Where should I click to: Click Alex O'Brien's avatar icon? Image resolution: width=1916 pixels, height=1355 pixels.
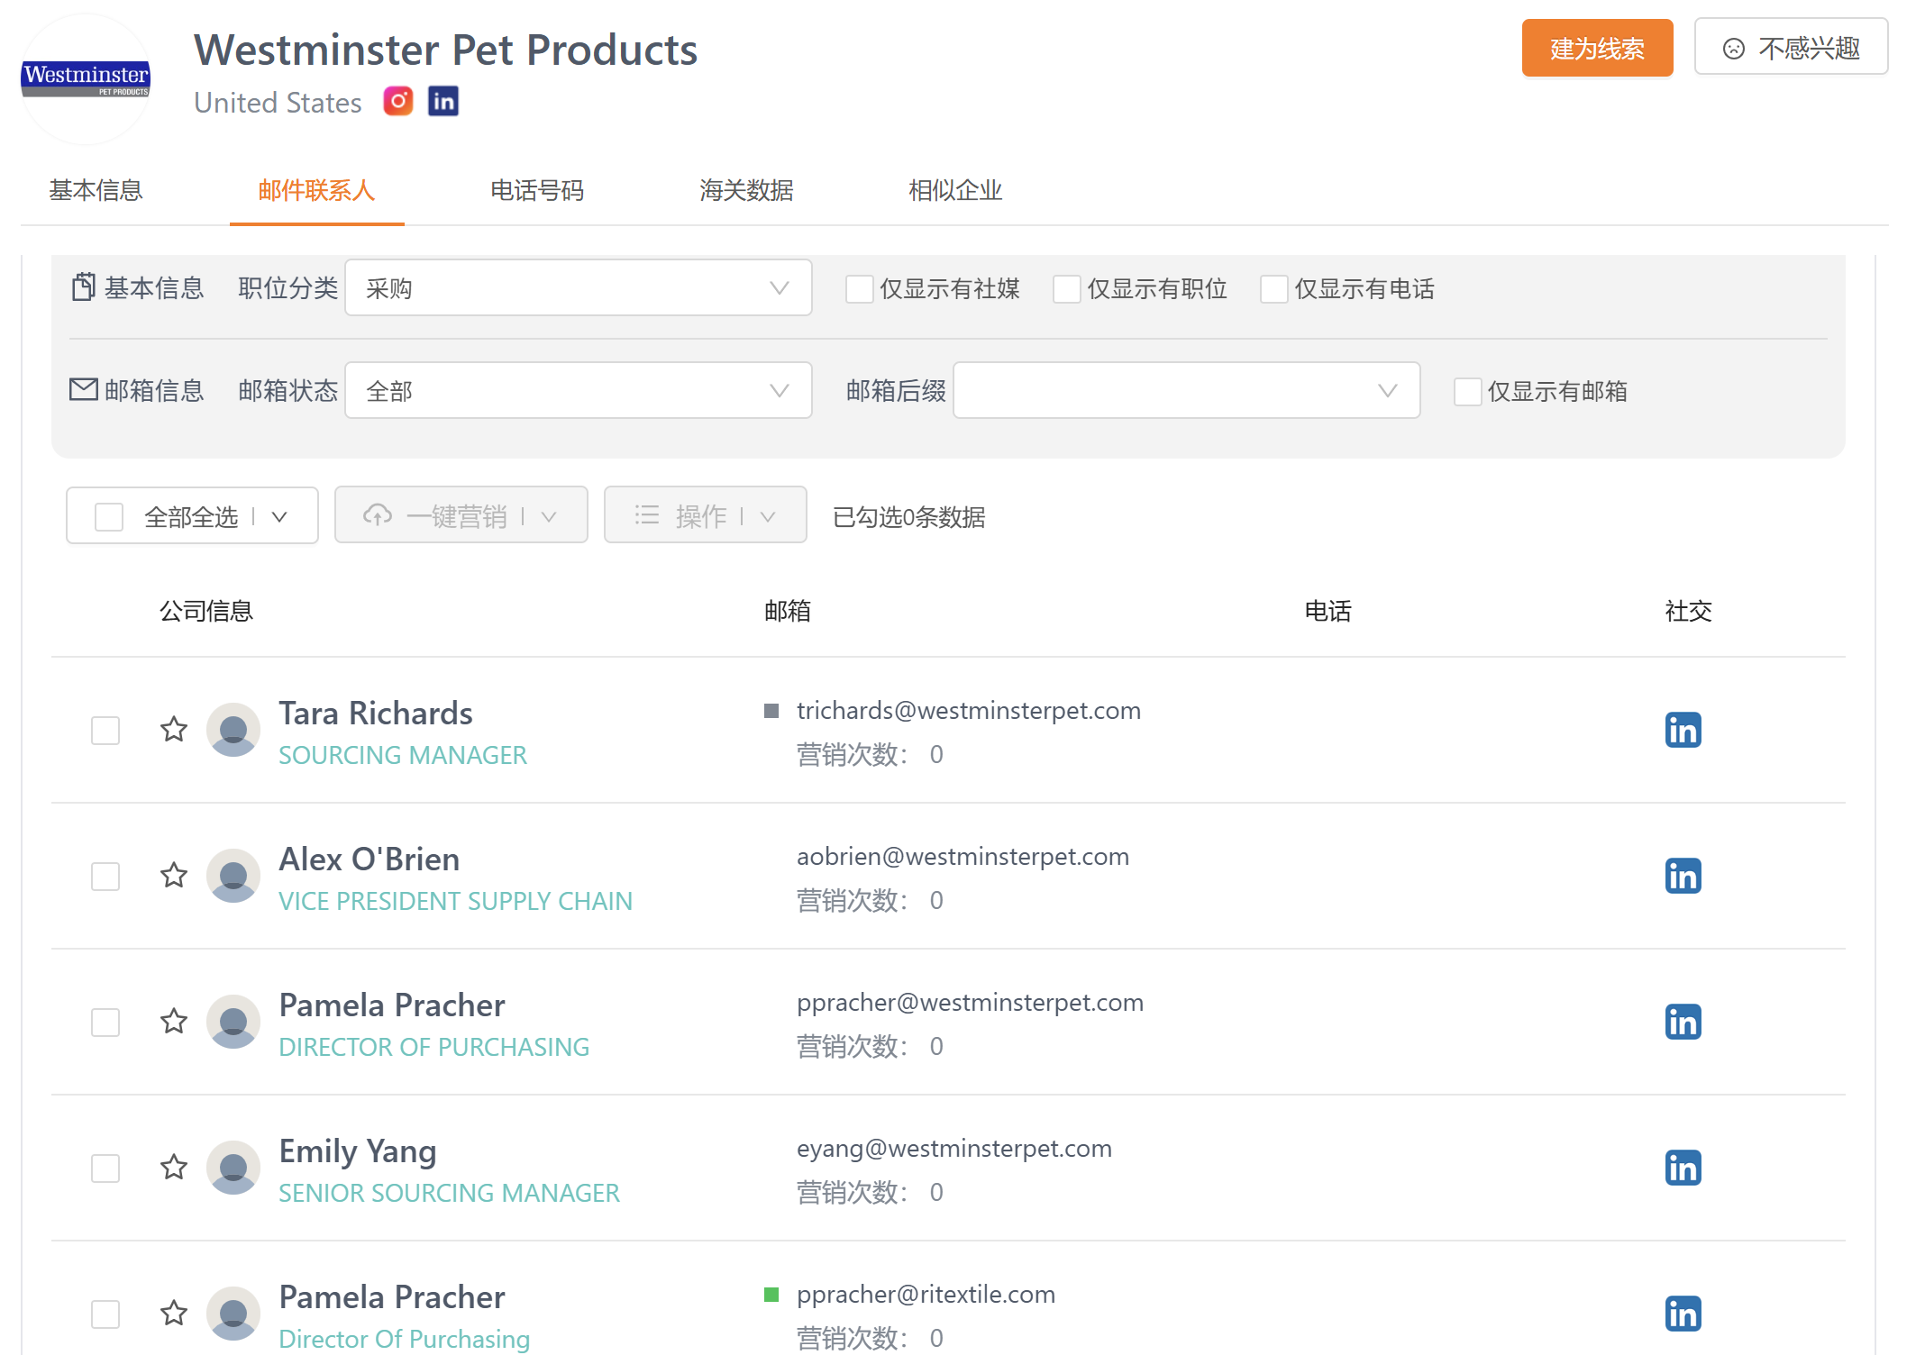click(x=233, y=876)
